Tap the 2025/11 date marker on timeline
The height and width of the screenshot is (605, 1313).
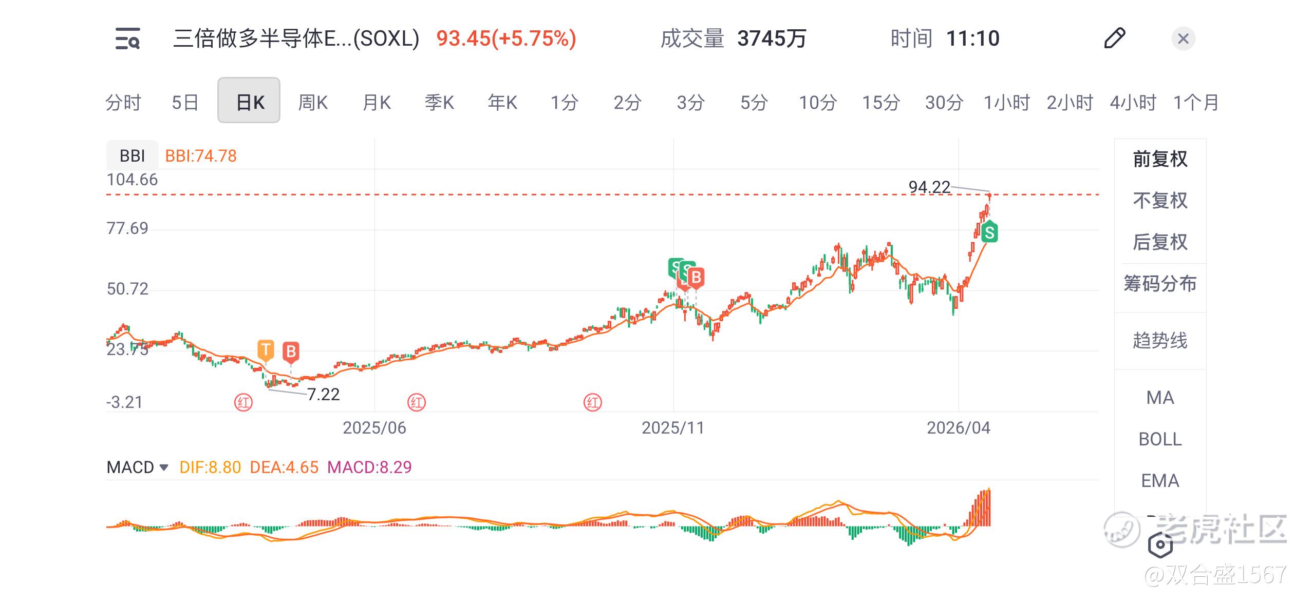point(673,427)
